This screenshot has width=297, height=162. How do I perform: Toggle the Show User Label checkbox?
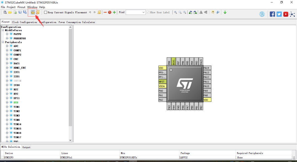click(x=148, y=12)
